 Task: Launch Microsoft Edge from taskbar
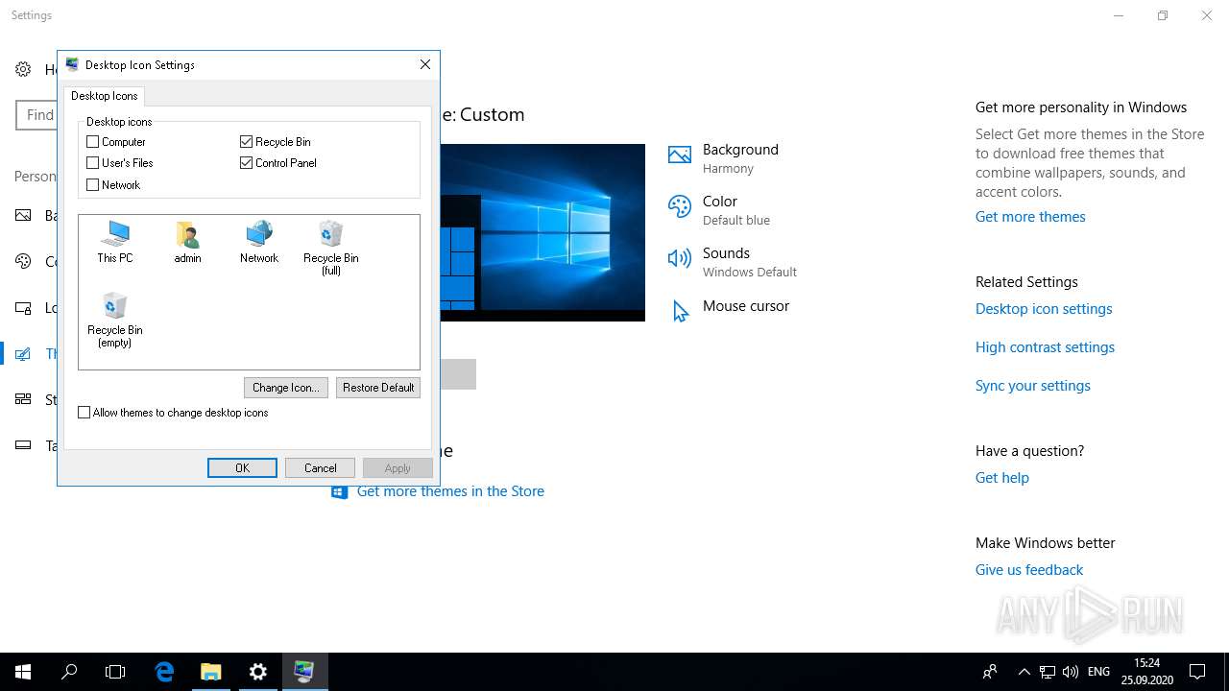164,672
